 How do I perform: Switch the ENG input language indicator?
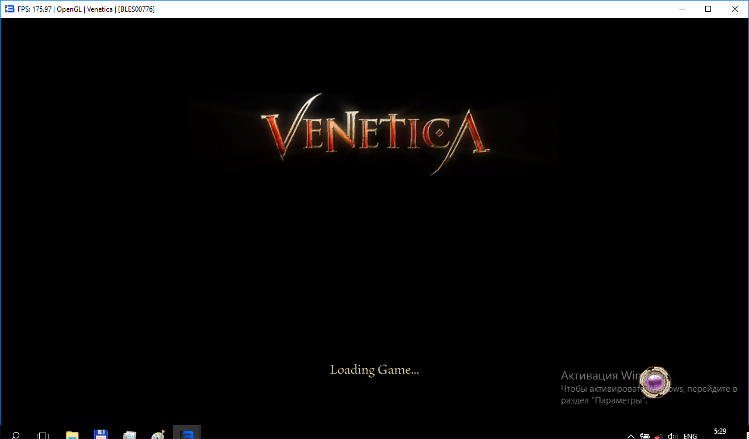pyautogui.click(x=690, y=435)
